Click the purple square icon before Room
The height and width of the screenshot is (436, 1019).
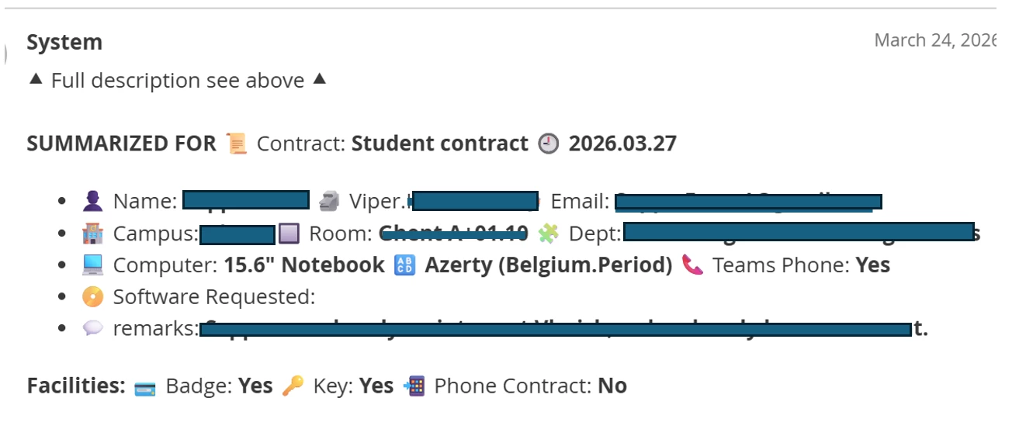(289, 234)
